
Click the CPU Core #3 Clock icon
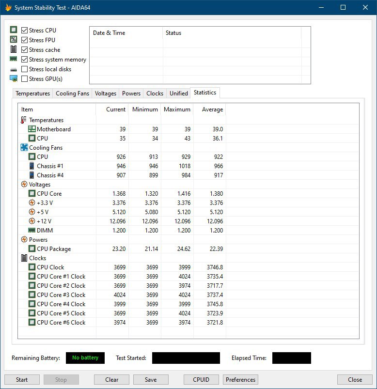click(32, 295)
